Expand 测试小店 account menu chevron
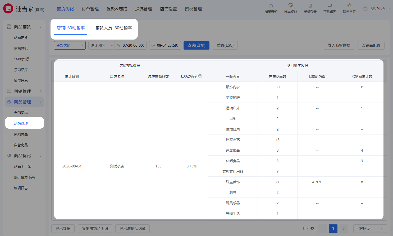Screen dimensions: 393x236 tap(389, 8)
